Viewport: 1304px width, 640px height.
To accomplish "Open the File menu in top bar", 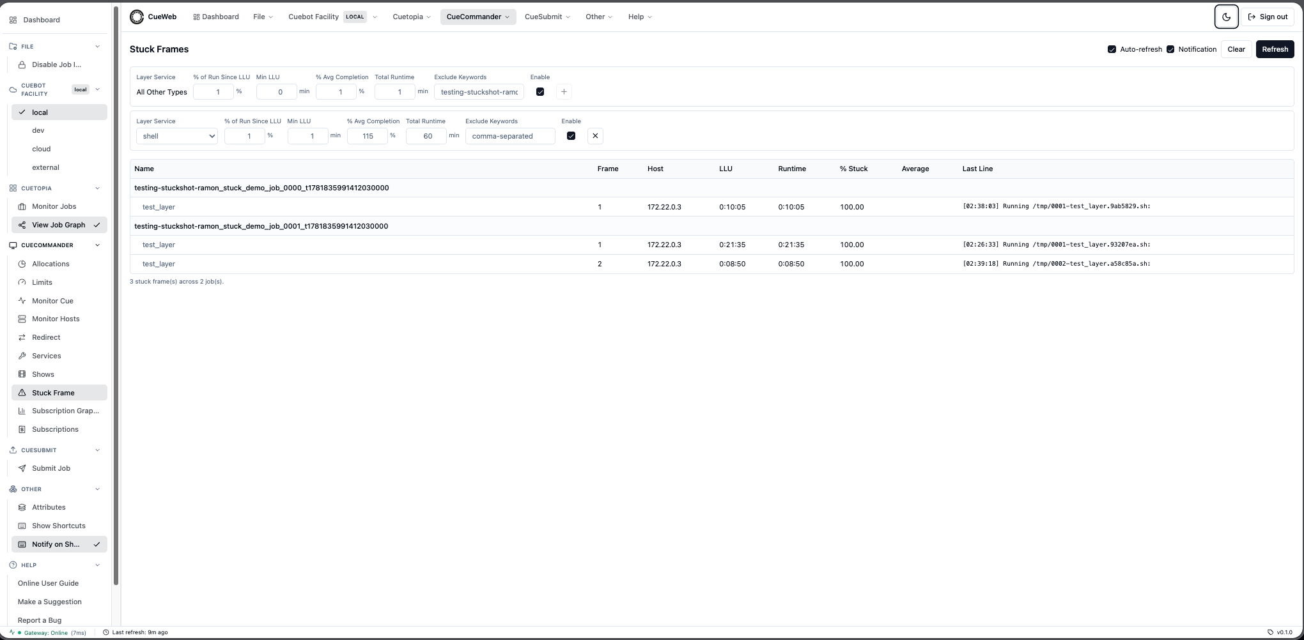I will [x=263, y=17].
